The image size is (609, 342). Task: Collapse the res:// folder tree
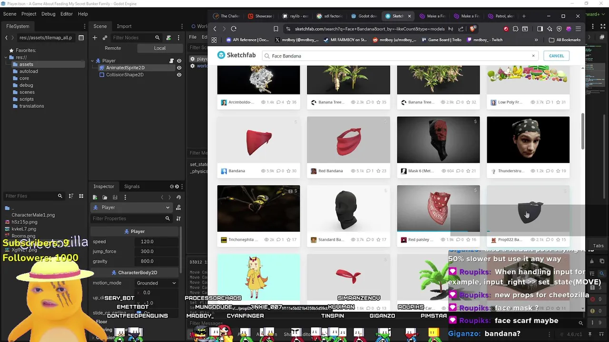5,57
